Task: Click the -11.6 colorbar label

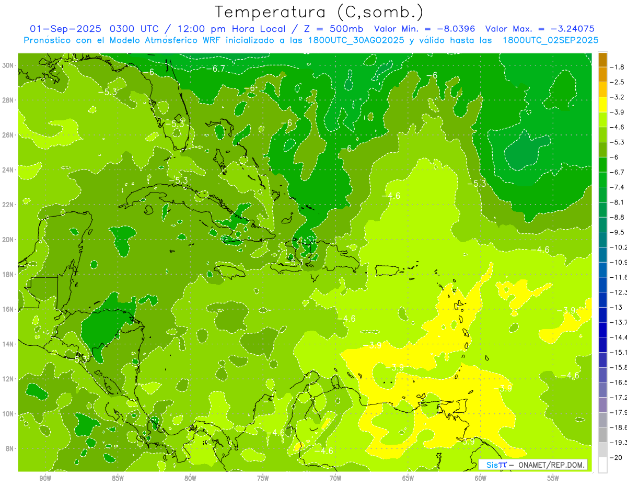Action: pyautogui.click(x=618, y=277)
